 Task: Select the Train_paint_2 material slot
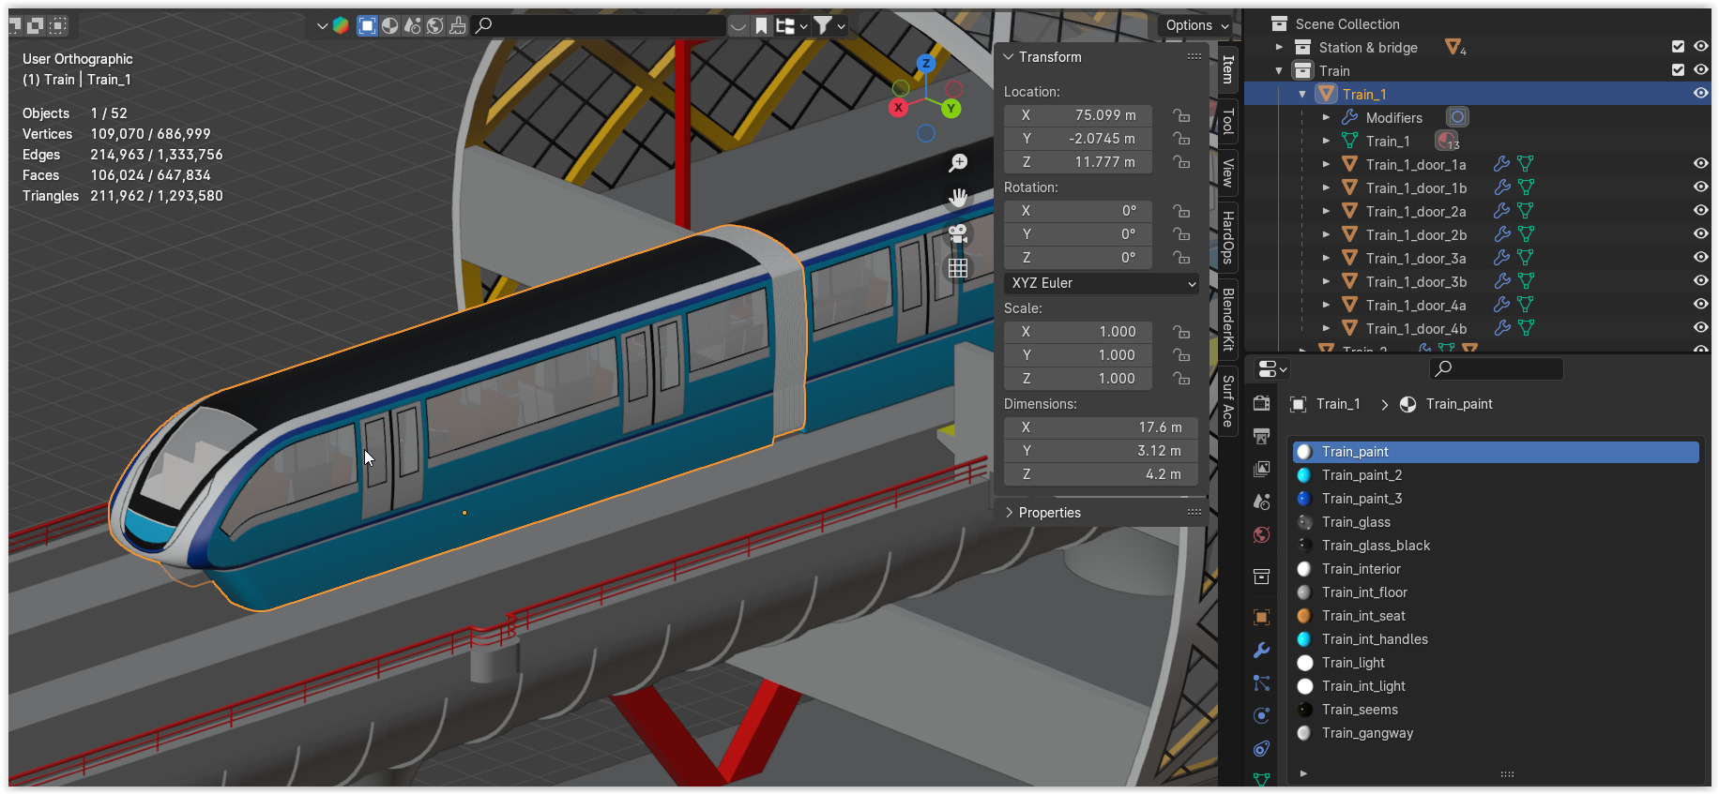[x=1496, y=475]
